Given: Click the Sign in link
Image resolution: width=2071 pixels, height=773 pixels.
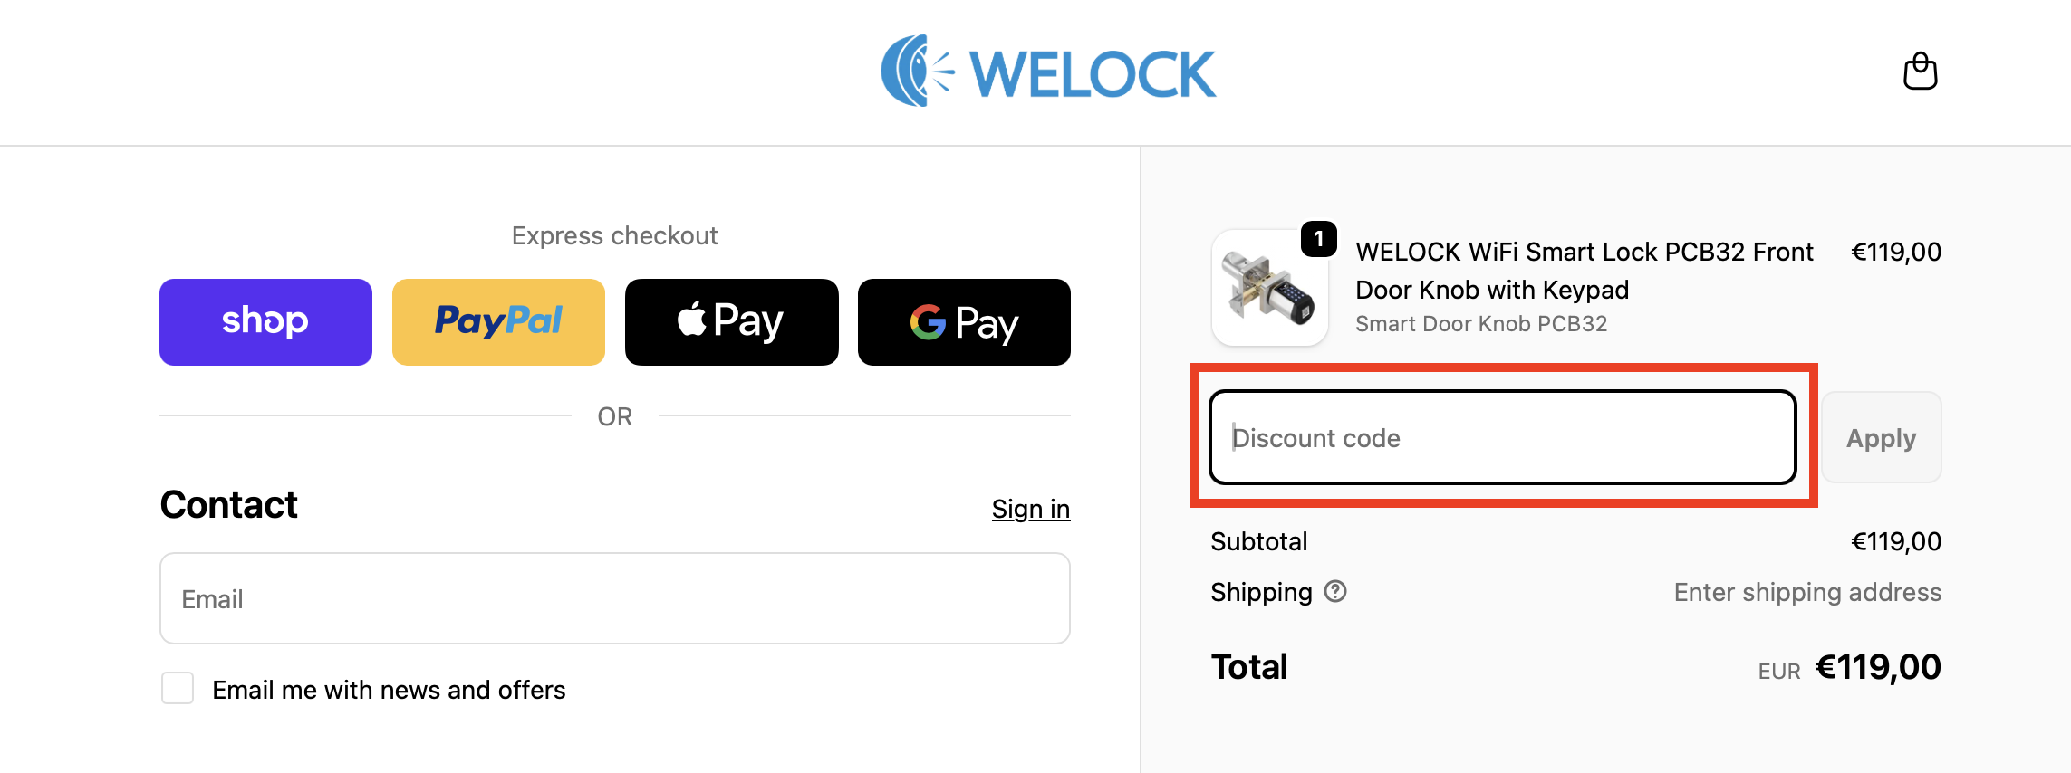Looking at the screenshot, I should [1030, 509].
